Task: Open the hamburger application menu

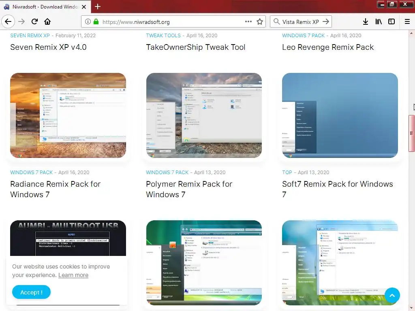Action: 407,22
